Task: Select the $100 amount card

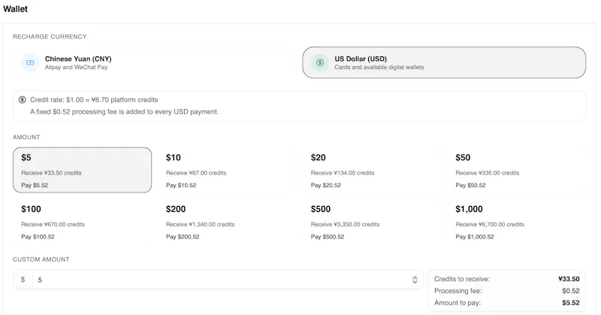Action: tap(83, 222)
